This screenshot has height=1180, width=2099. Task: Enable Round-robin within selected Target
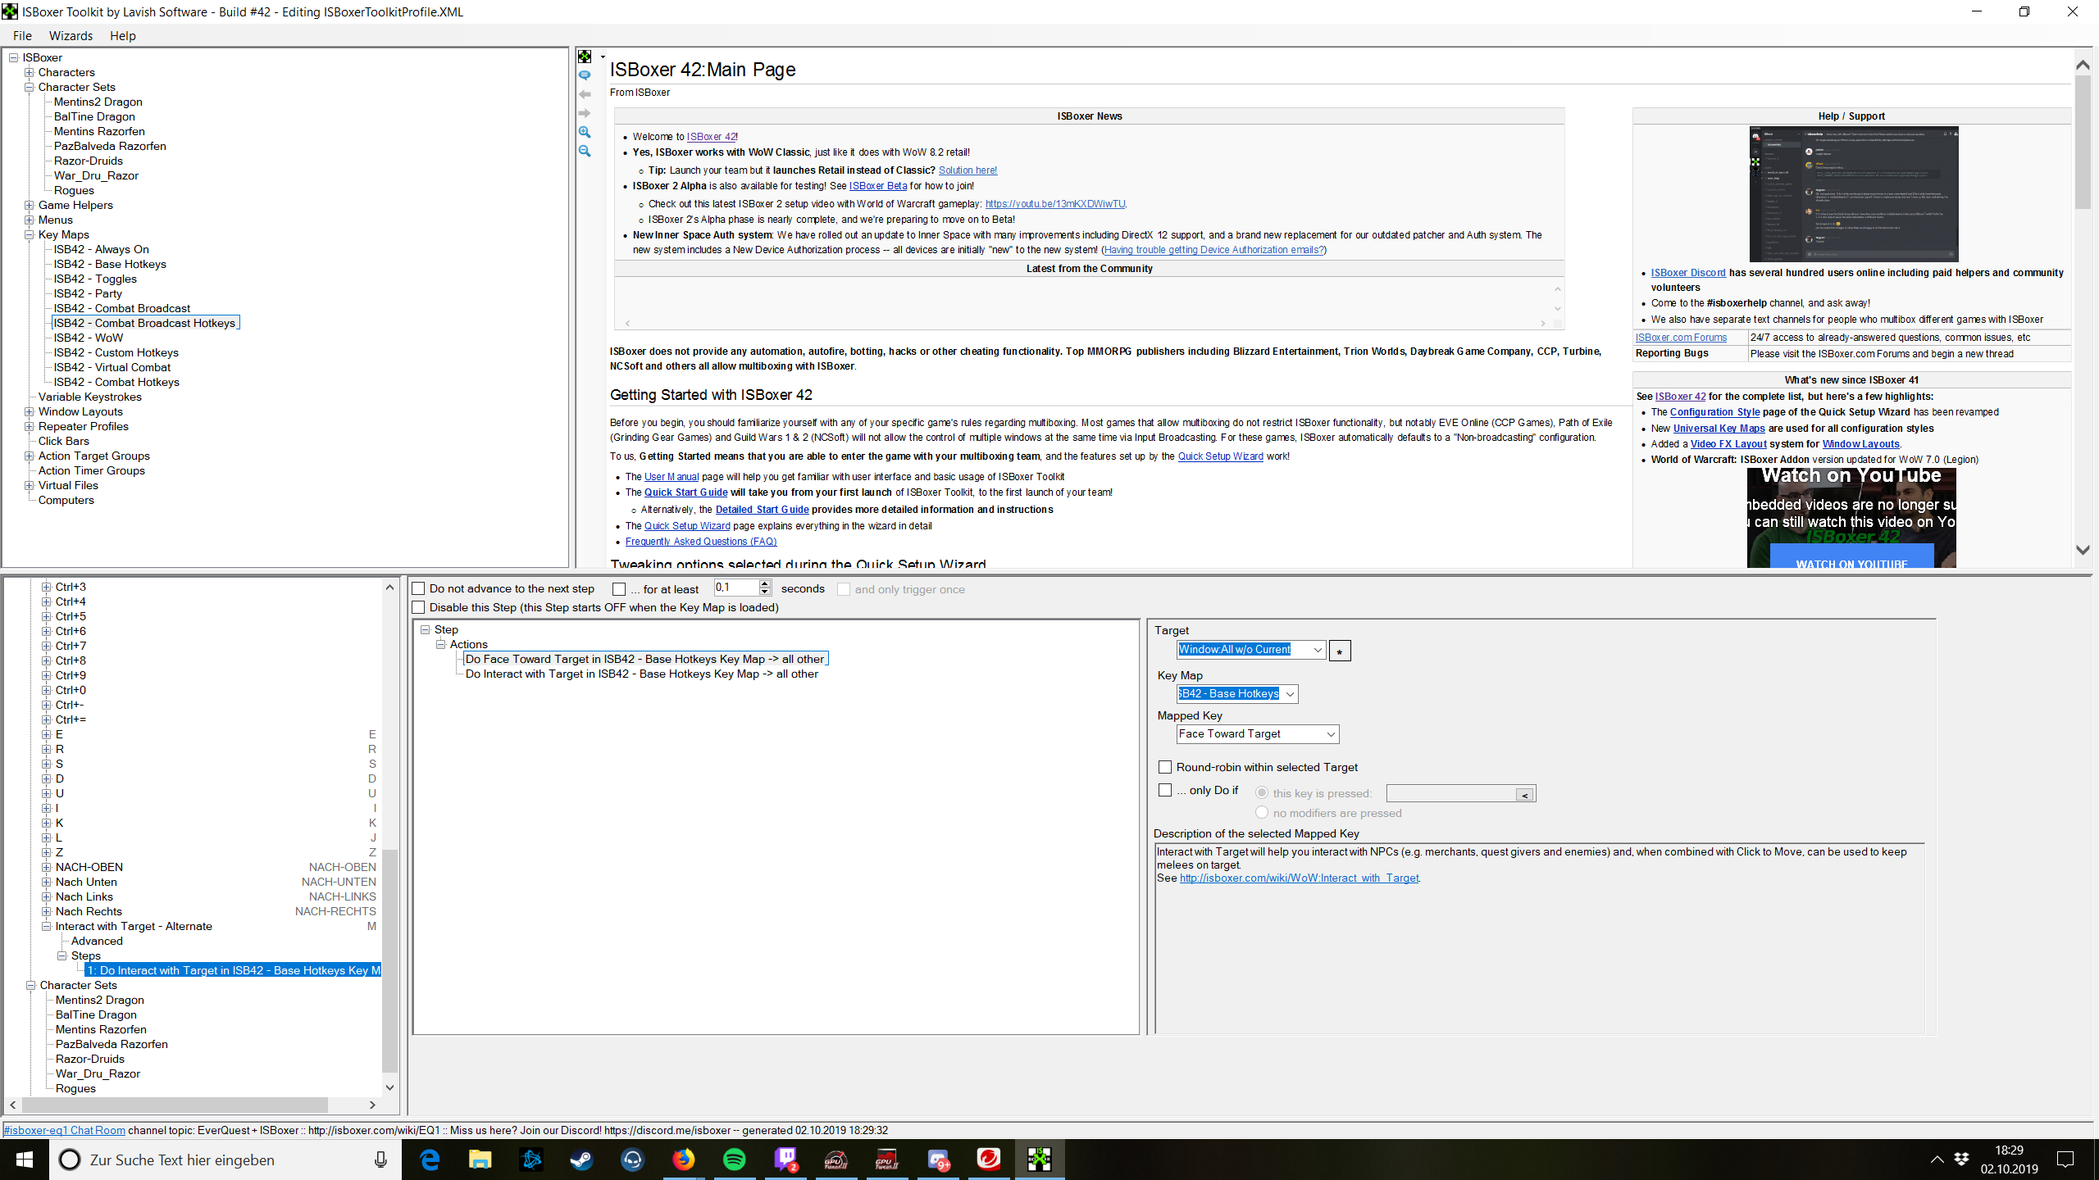click(x=1165, y=767)
